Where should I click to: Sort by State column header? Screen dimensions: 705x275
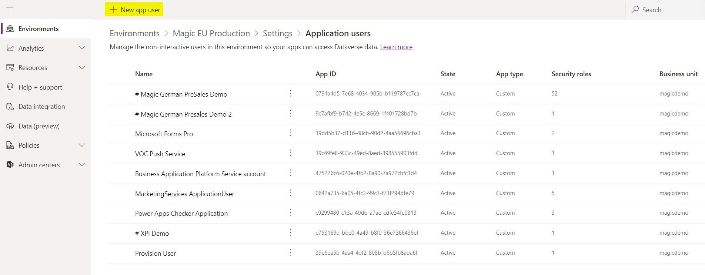[x=448, y=74]
